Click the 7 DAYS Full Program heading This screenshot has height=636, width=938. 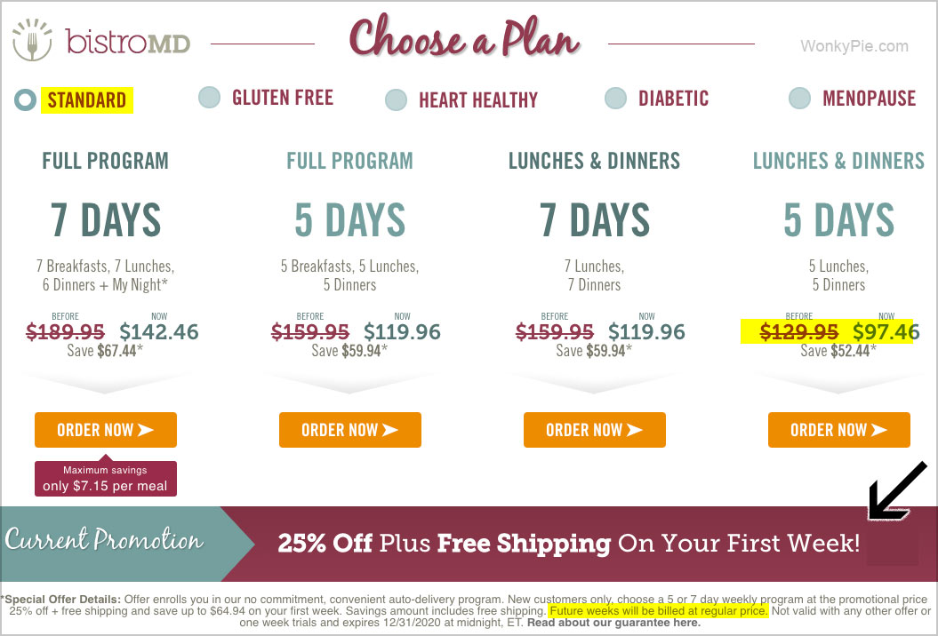pos(105,220)
